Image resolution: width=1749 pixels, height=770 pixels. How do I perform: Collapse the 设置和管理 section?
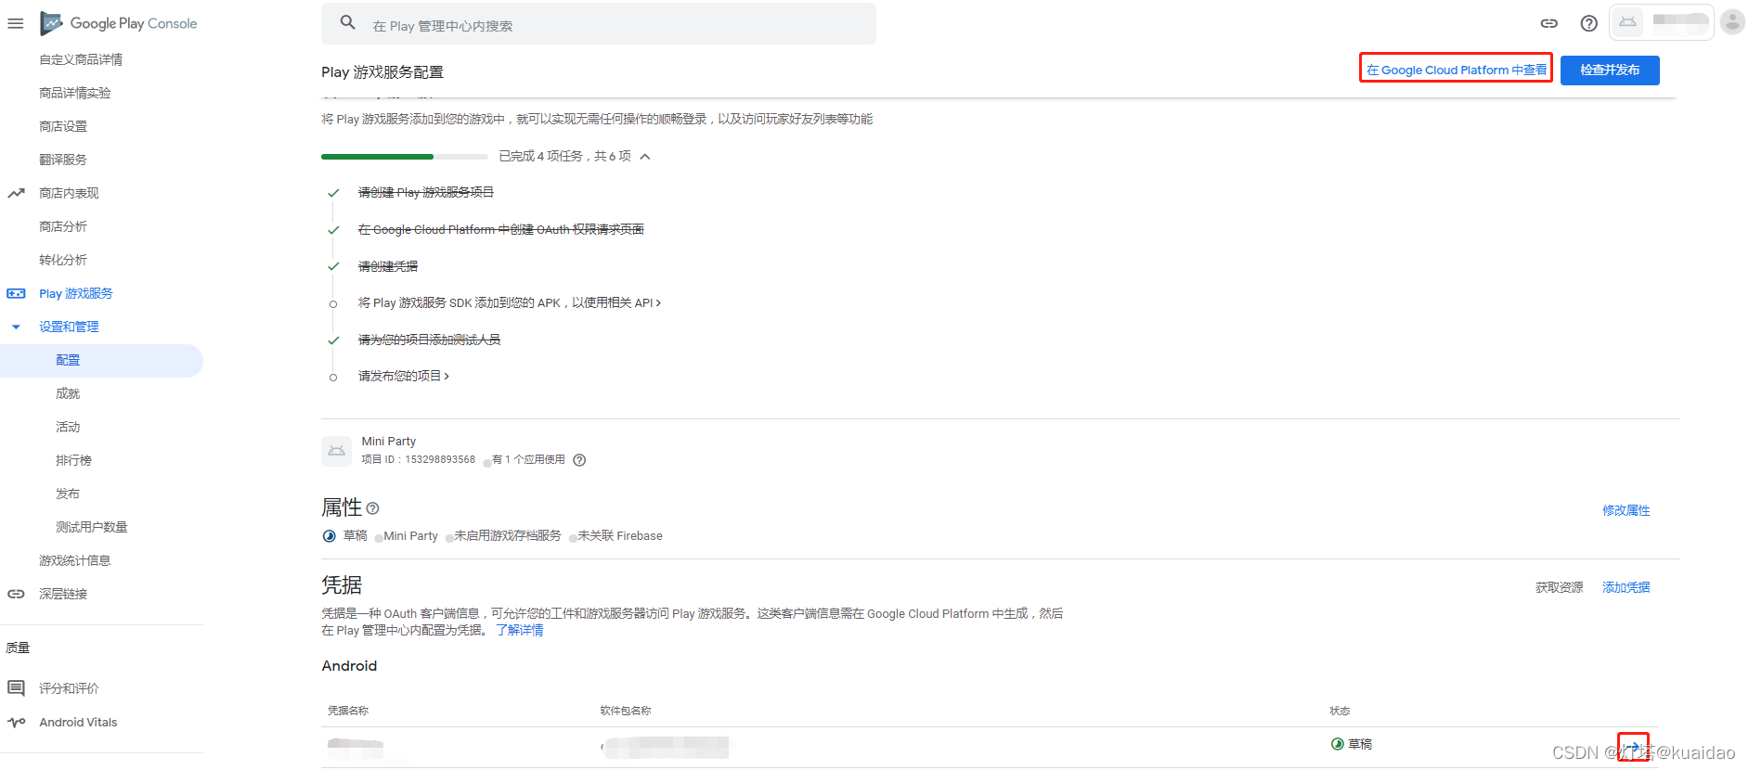pyautogui.click(x=16, y=327)
